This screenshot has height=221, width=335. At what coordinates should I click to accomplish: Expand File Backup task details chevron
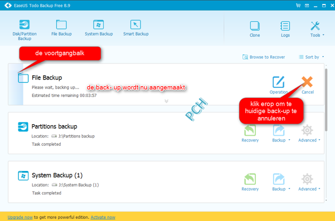point(167,101)
